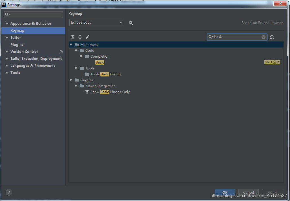
Task: Select Tools Basic Group row
Action: (176, 74)
